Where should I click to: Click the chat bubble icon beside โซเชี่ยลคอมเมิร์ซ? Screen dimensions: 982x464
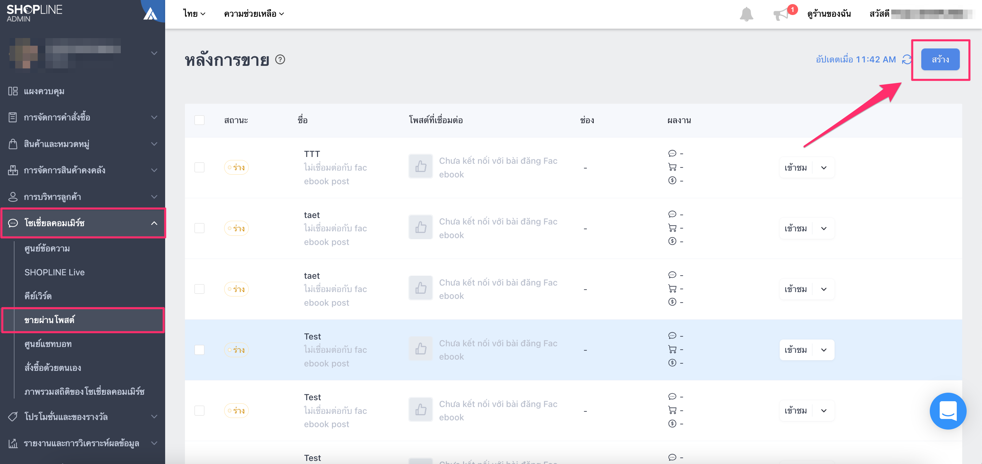coord(13,223)
